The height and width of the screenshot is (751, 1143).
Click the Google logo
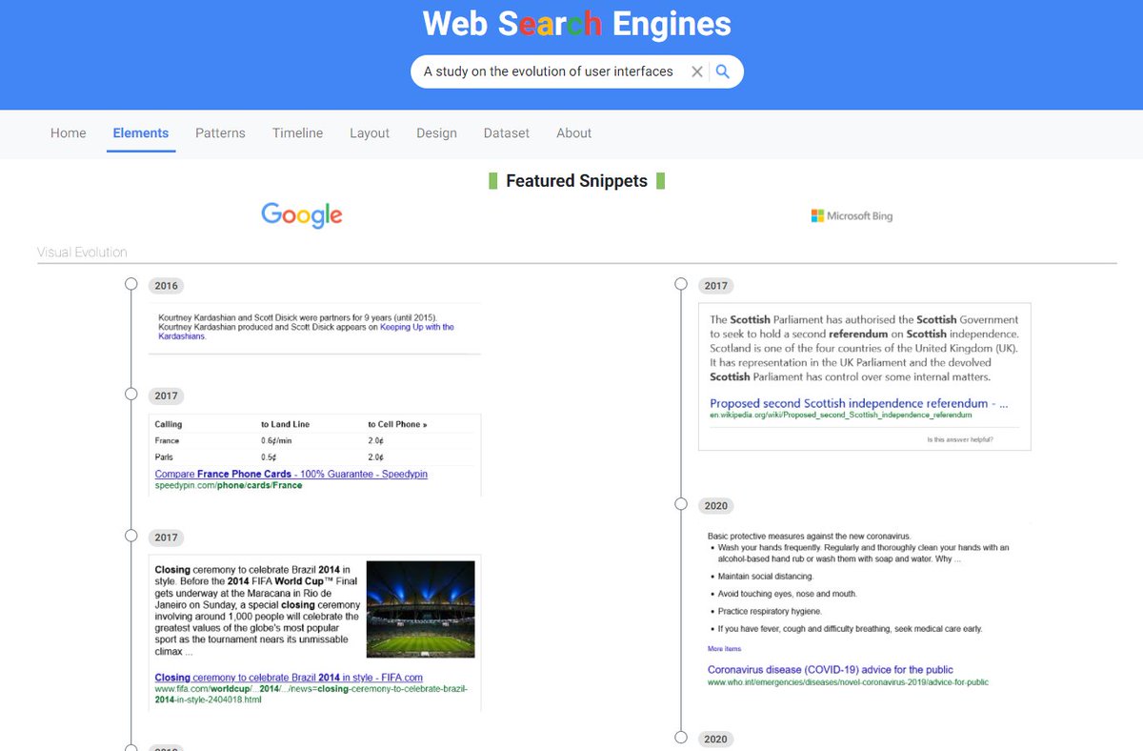302,215
